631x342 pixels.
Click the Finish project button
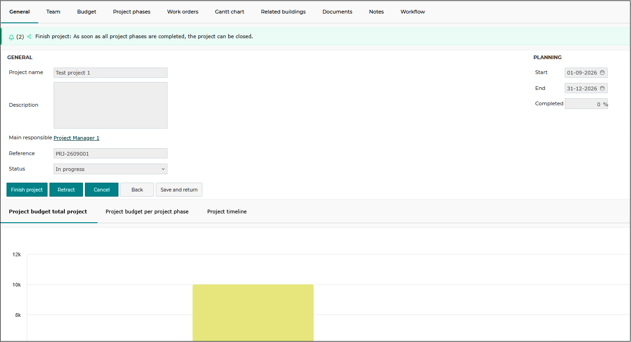pyautogui.click(x=27, y=190)
